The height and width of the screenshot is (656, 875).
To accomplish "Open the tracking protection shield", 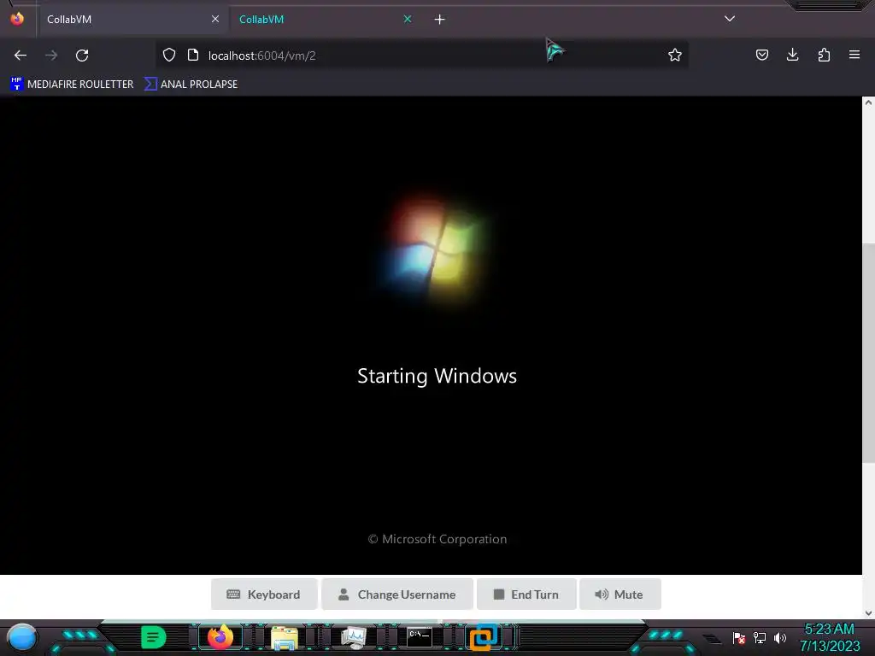I will 169,56.
